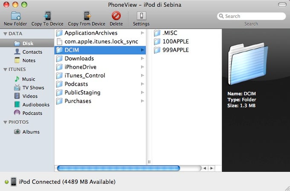Image resolution: width=290 pixels, height=191 pixels.
Task: Click the column resize handle
Action: pos(149,162)
